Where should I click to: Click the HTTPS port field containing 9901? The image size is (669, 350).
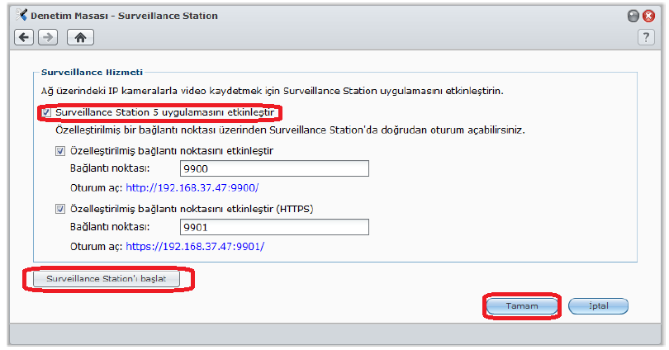click(273, 227)
